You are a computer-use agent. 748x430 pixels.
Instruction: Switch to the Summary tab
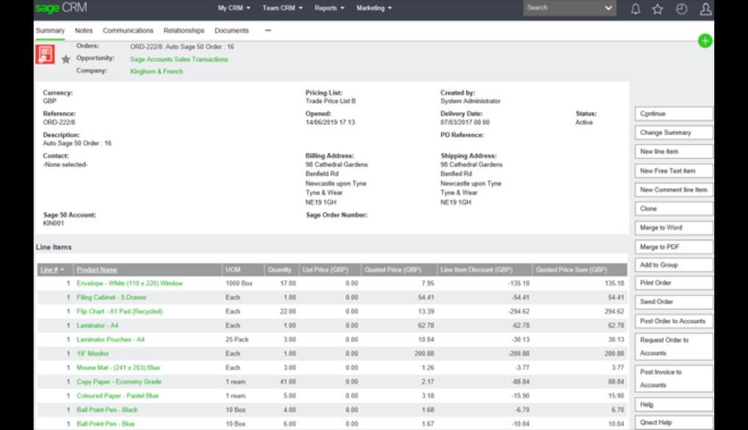point(50,31)
